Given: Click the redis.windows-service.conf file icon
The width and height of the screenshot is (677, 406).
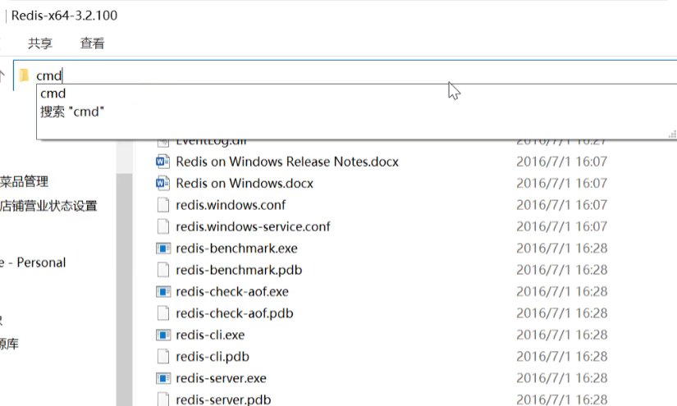Looking at the screenshot, I should coord(162,226).
